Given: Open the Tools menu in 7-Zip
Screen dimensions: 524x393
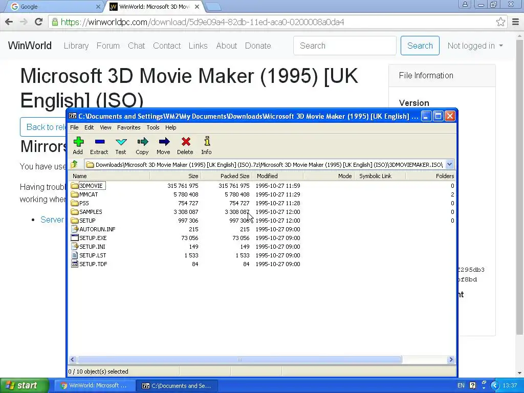Looking at the screenshot, I should [x=152, y=127].
